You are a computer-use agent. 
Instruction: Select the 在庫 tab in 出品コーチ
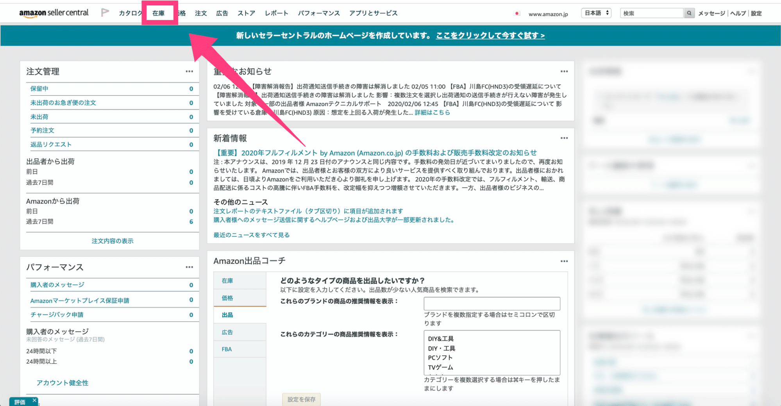240,281
